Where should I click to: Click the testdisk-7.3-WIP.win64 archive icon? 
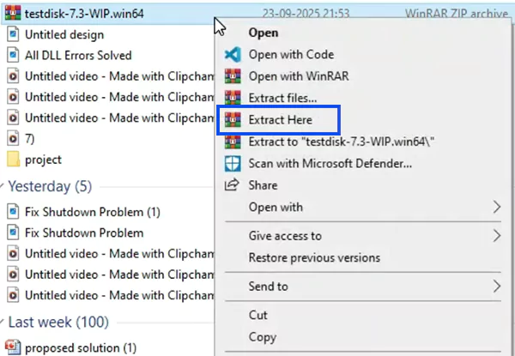pos(13,13)
